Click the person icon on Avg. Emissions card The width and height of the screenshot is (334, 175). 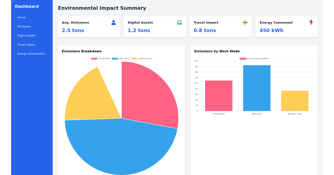point(114,22)
